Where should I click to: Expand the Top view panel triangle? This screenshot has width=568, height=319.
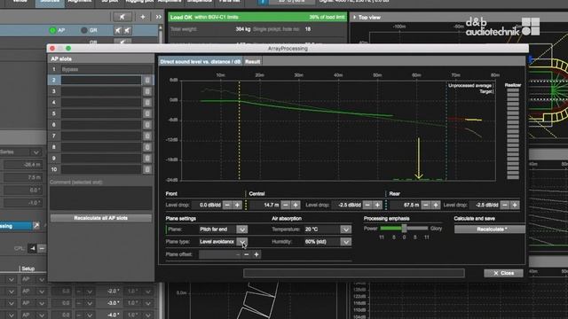(355, 17)
